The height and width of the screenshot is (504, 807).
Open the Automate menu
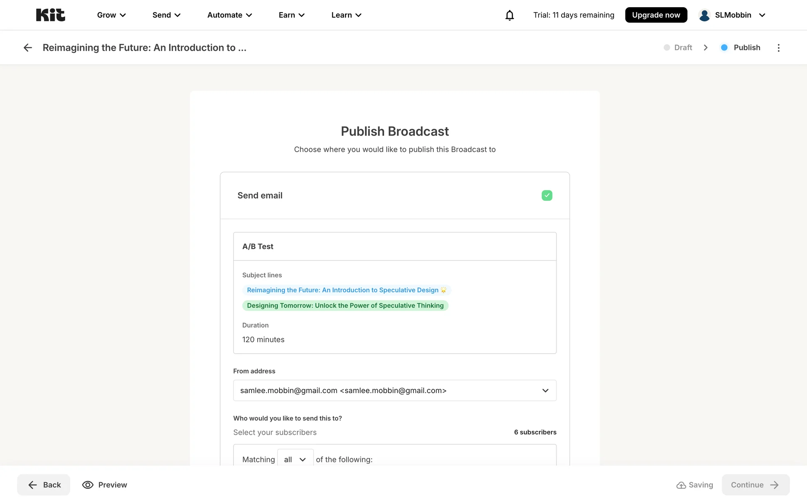click(x=229, y=15)
